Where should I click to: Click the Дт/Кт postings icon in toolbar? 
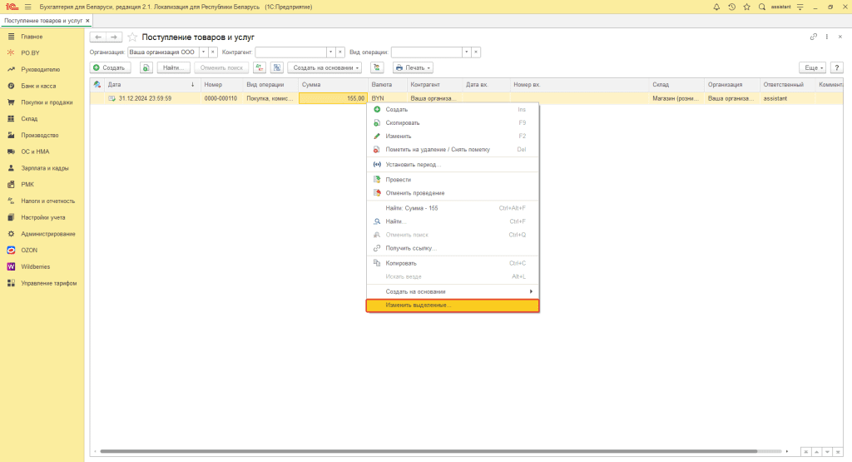coord(260,67)
